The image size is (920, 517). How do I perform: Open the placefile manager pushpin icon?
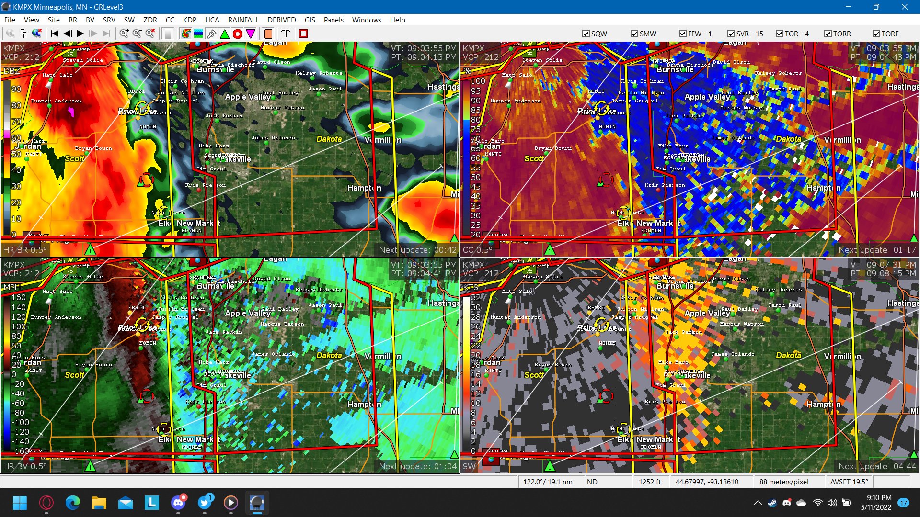tap(211, 34)
